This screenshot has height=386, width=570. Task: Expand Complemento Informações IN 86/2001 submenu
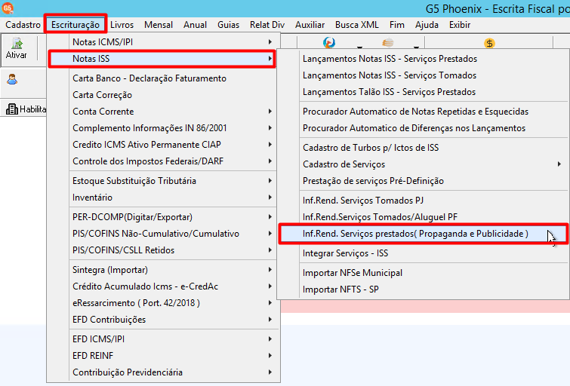(x=162, y=128)
